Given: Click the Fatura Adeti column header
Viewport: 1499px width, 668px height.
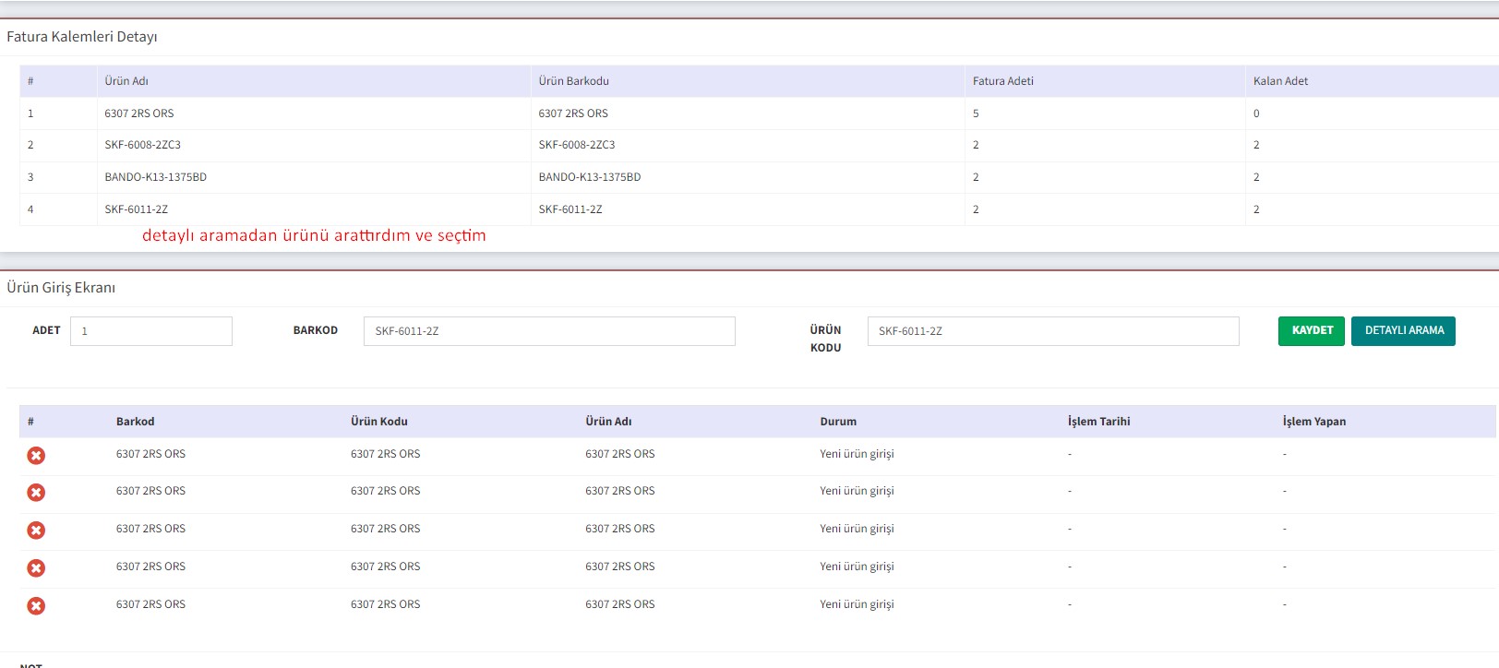Looking at the screenshot, I should coord(1002,81).
